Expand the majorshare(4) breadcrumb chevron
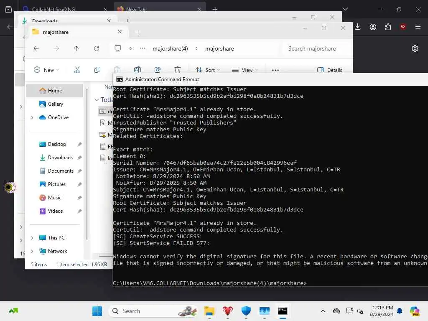The image size is (428, 321). tap(196, 48)
